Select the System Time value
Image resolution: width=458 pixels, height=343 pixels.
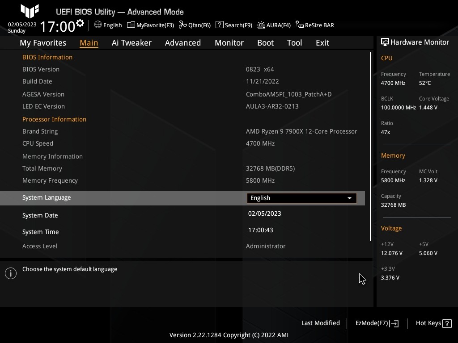260,230
